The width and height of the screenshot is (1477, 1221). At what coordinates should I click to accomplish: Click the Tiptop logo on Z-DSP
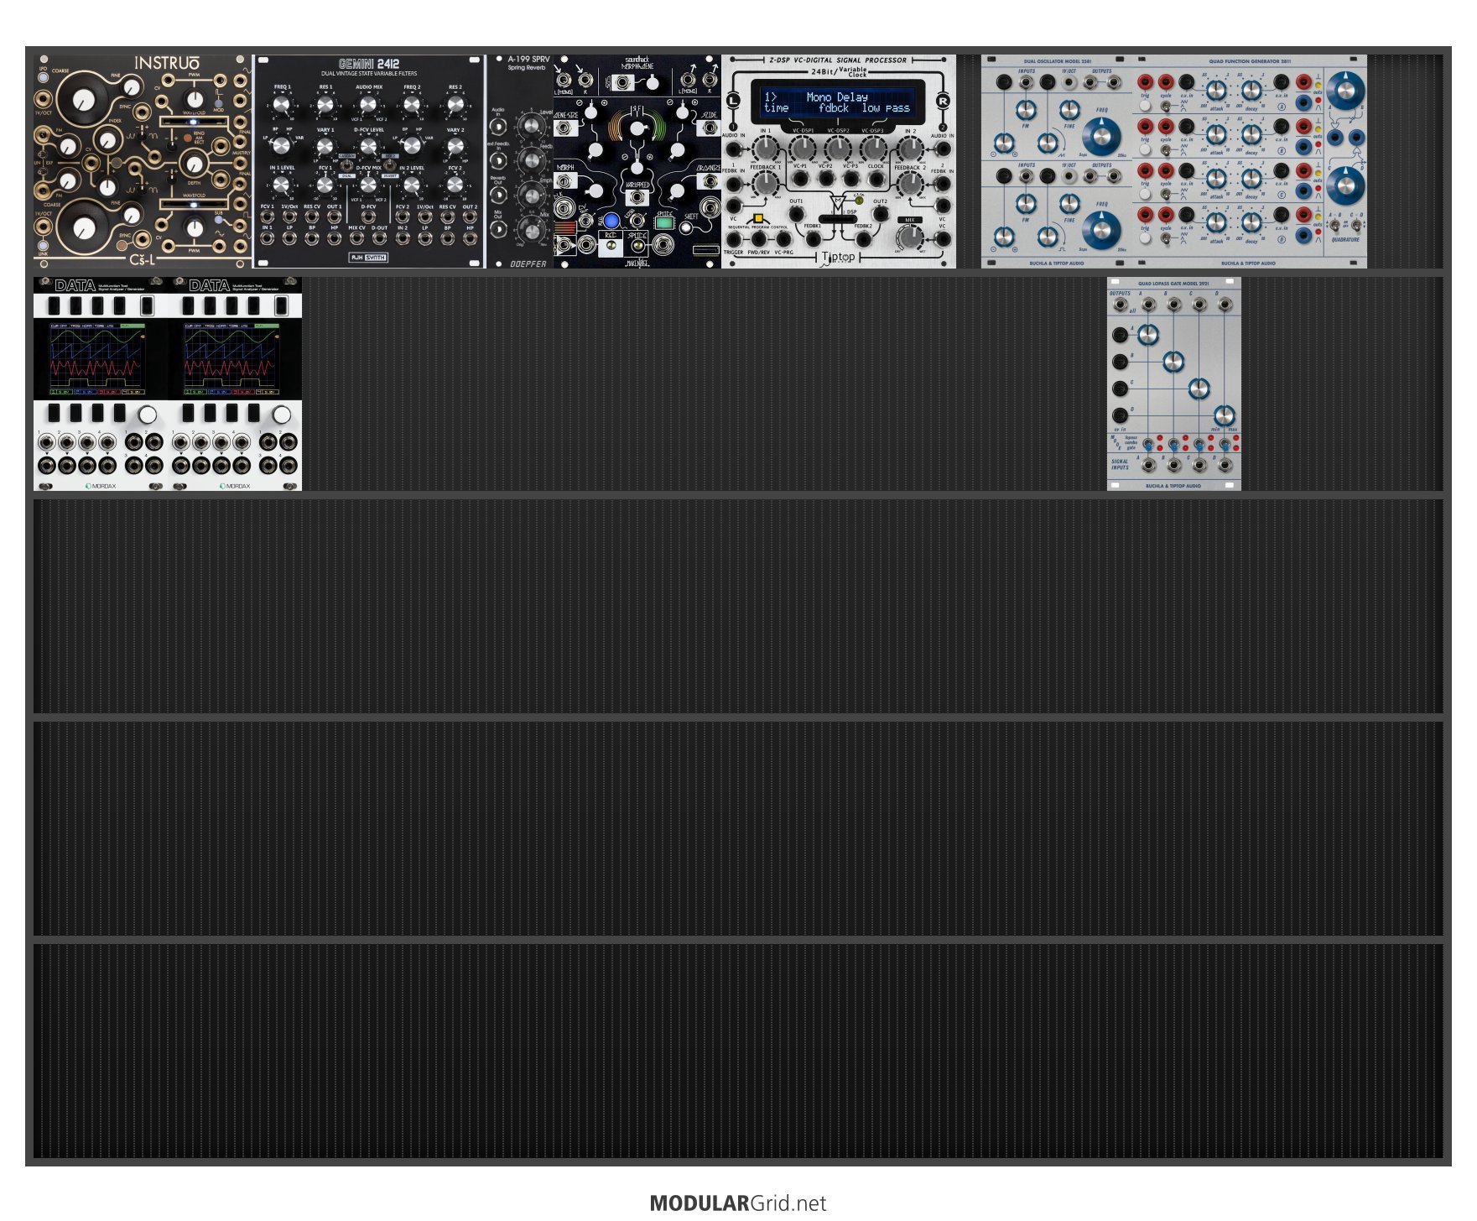click(x=838, y=257)
